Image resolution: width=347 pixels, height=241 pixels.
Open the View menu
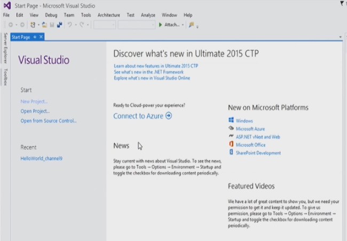34,15
